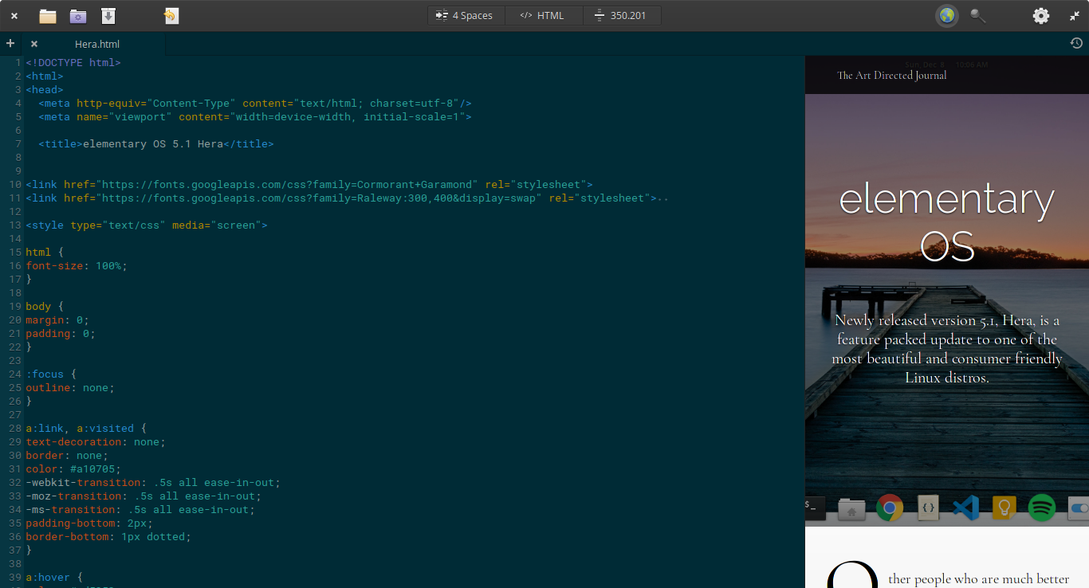Place cursor on <!DOCTYPE html> line
The height and width of the screenshot is (588, 1089).
[x=73, y=62]
